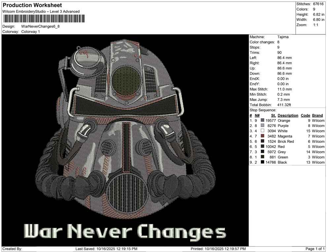Click the 'Stop Sequence:' label
327x252 pixels.
pos(263,110)
